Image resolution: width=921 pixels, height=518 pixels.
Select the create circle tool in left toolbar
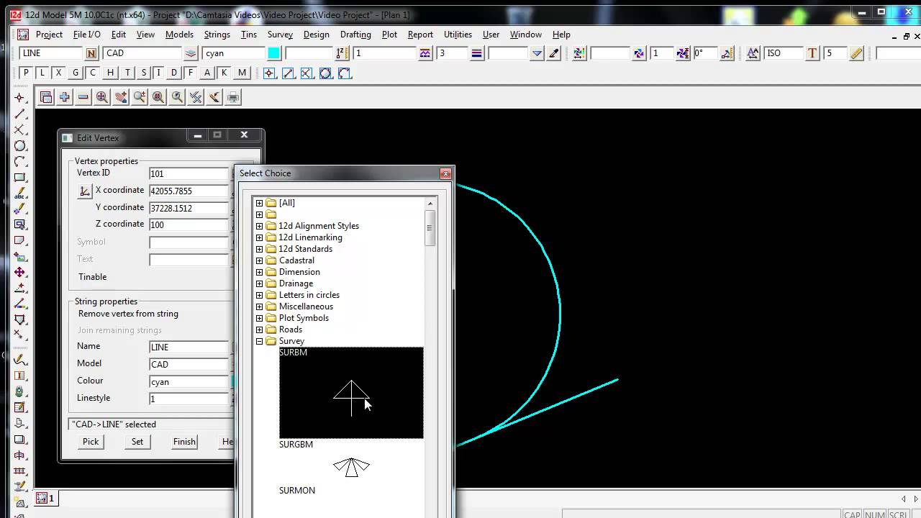20,146
